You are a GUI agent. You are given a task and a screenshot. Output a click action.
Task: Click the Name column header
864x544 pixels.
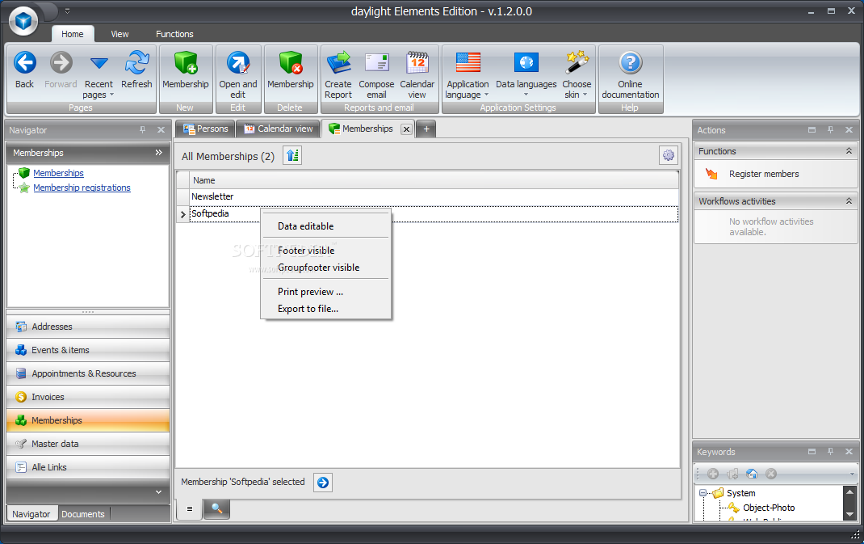click(434, 180)
